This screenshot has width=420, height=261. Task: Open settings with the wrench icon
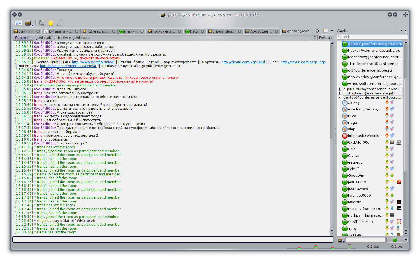pos(60,23)
